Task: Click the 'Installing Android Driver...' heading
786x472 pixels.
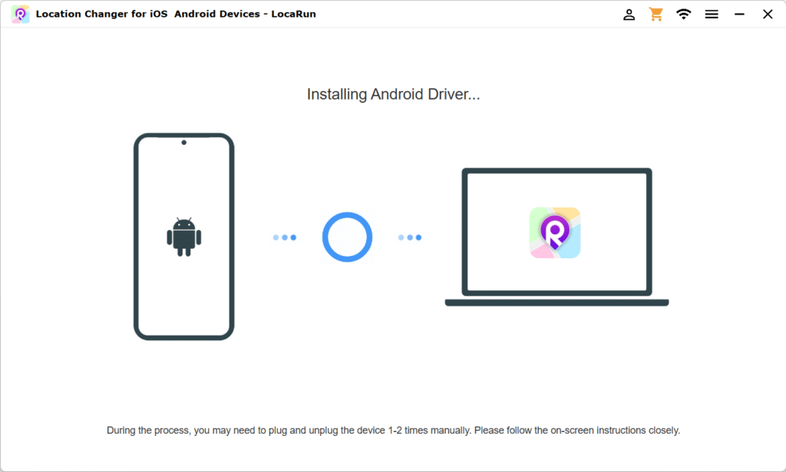Action: [394, 94]
